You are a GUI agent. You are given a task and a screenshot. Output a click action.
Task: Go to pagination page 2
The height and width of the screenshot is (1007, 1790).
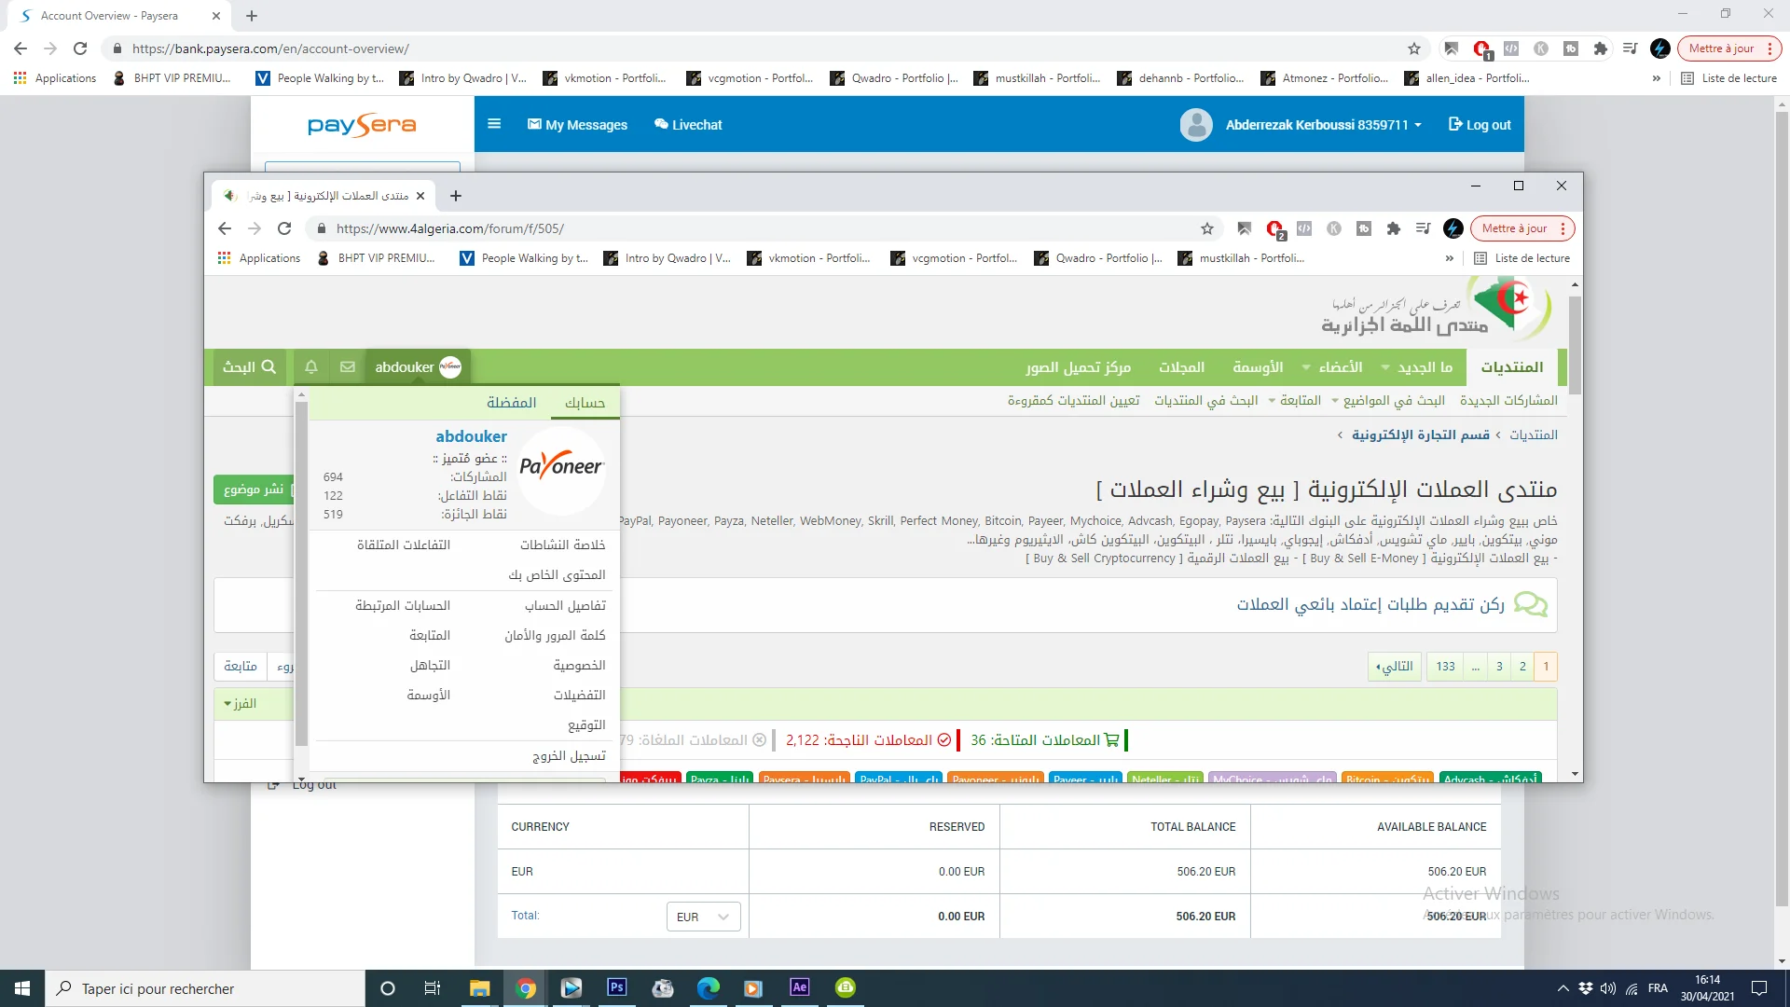click(x=1522, y=667)
